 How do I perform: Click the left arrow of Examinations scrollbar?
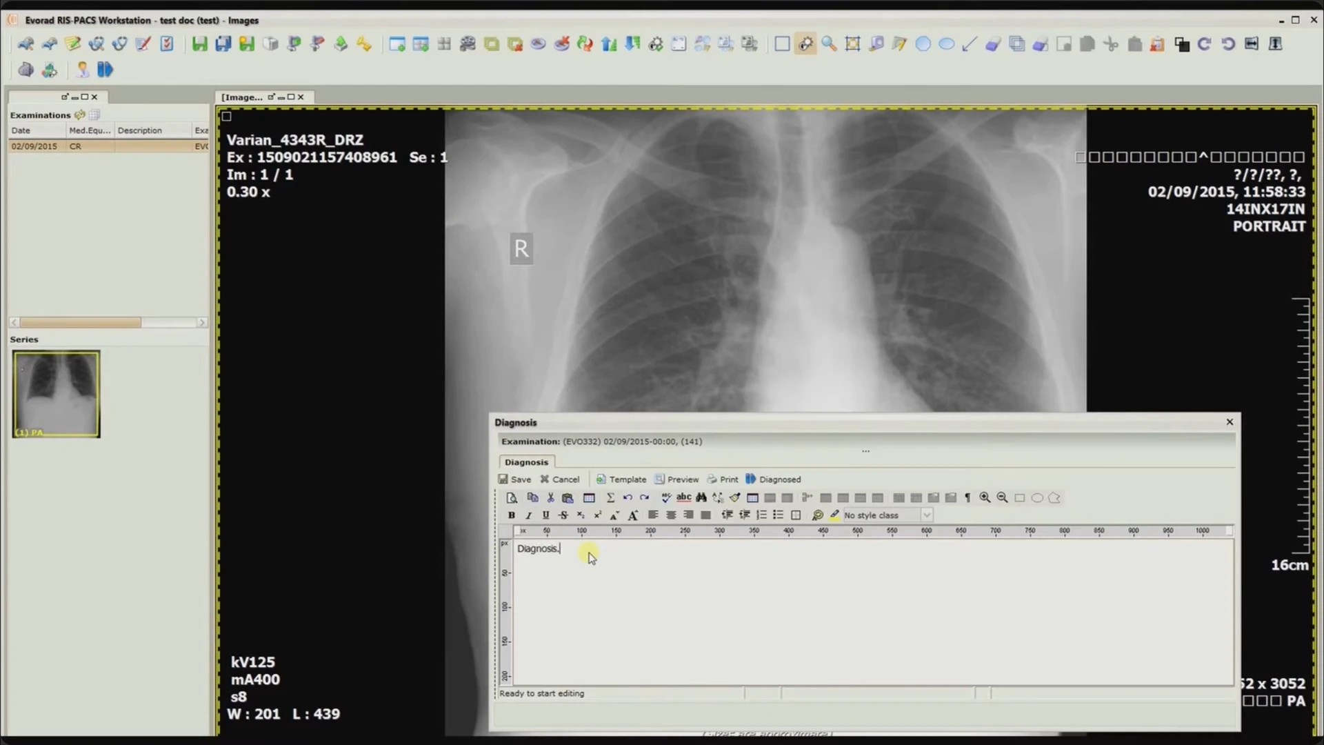point(14,323)
